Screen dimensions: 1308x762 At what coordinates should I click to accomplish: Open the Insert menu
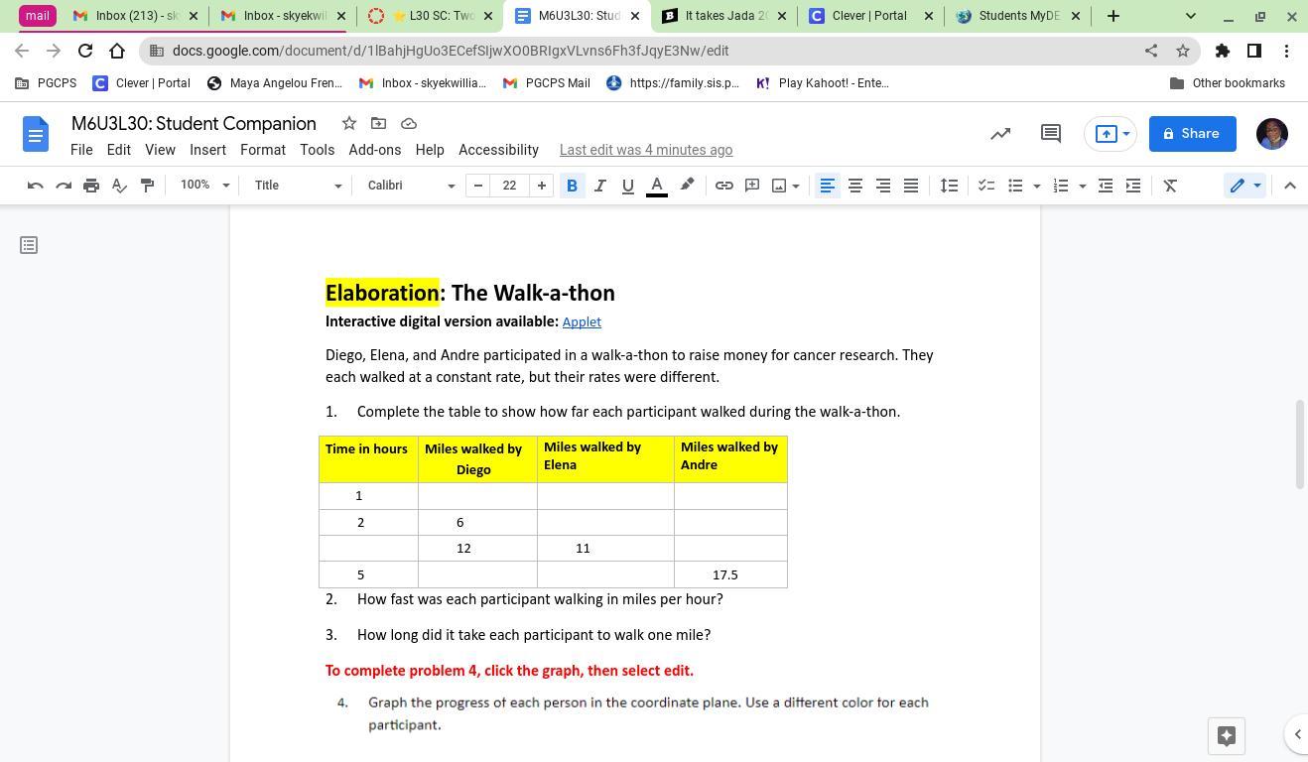tap(207, 150)
